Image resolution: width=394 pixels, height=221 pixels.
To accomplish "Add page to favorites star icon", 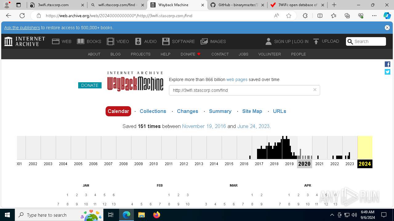I will (x=289, y=16).
